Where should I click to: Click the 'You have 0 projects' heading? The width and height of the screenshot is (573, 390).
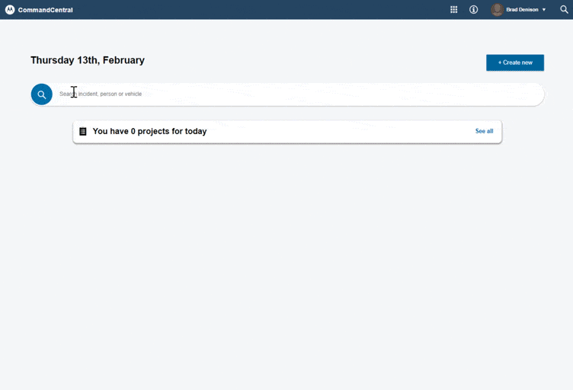pos(149,132)
